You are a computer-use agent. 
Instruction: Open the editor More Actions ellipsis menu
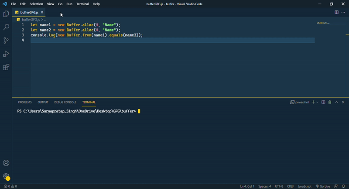342,12
